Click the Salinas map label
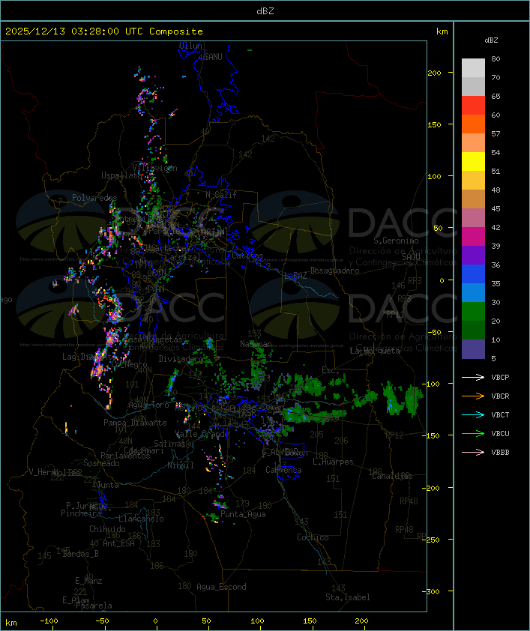The image size is (530, 631). pyautogui.click(x=169, y=444)
